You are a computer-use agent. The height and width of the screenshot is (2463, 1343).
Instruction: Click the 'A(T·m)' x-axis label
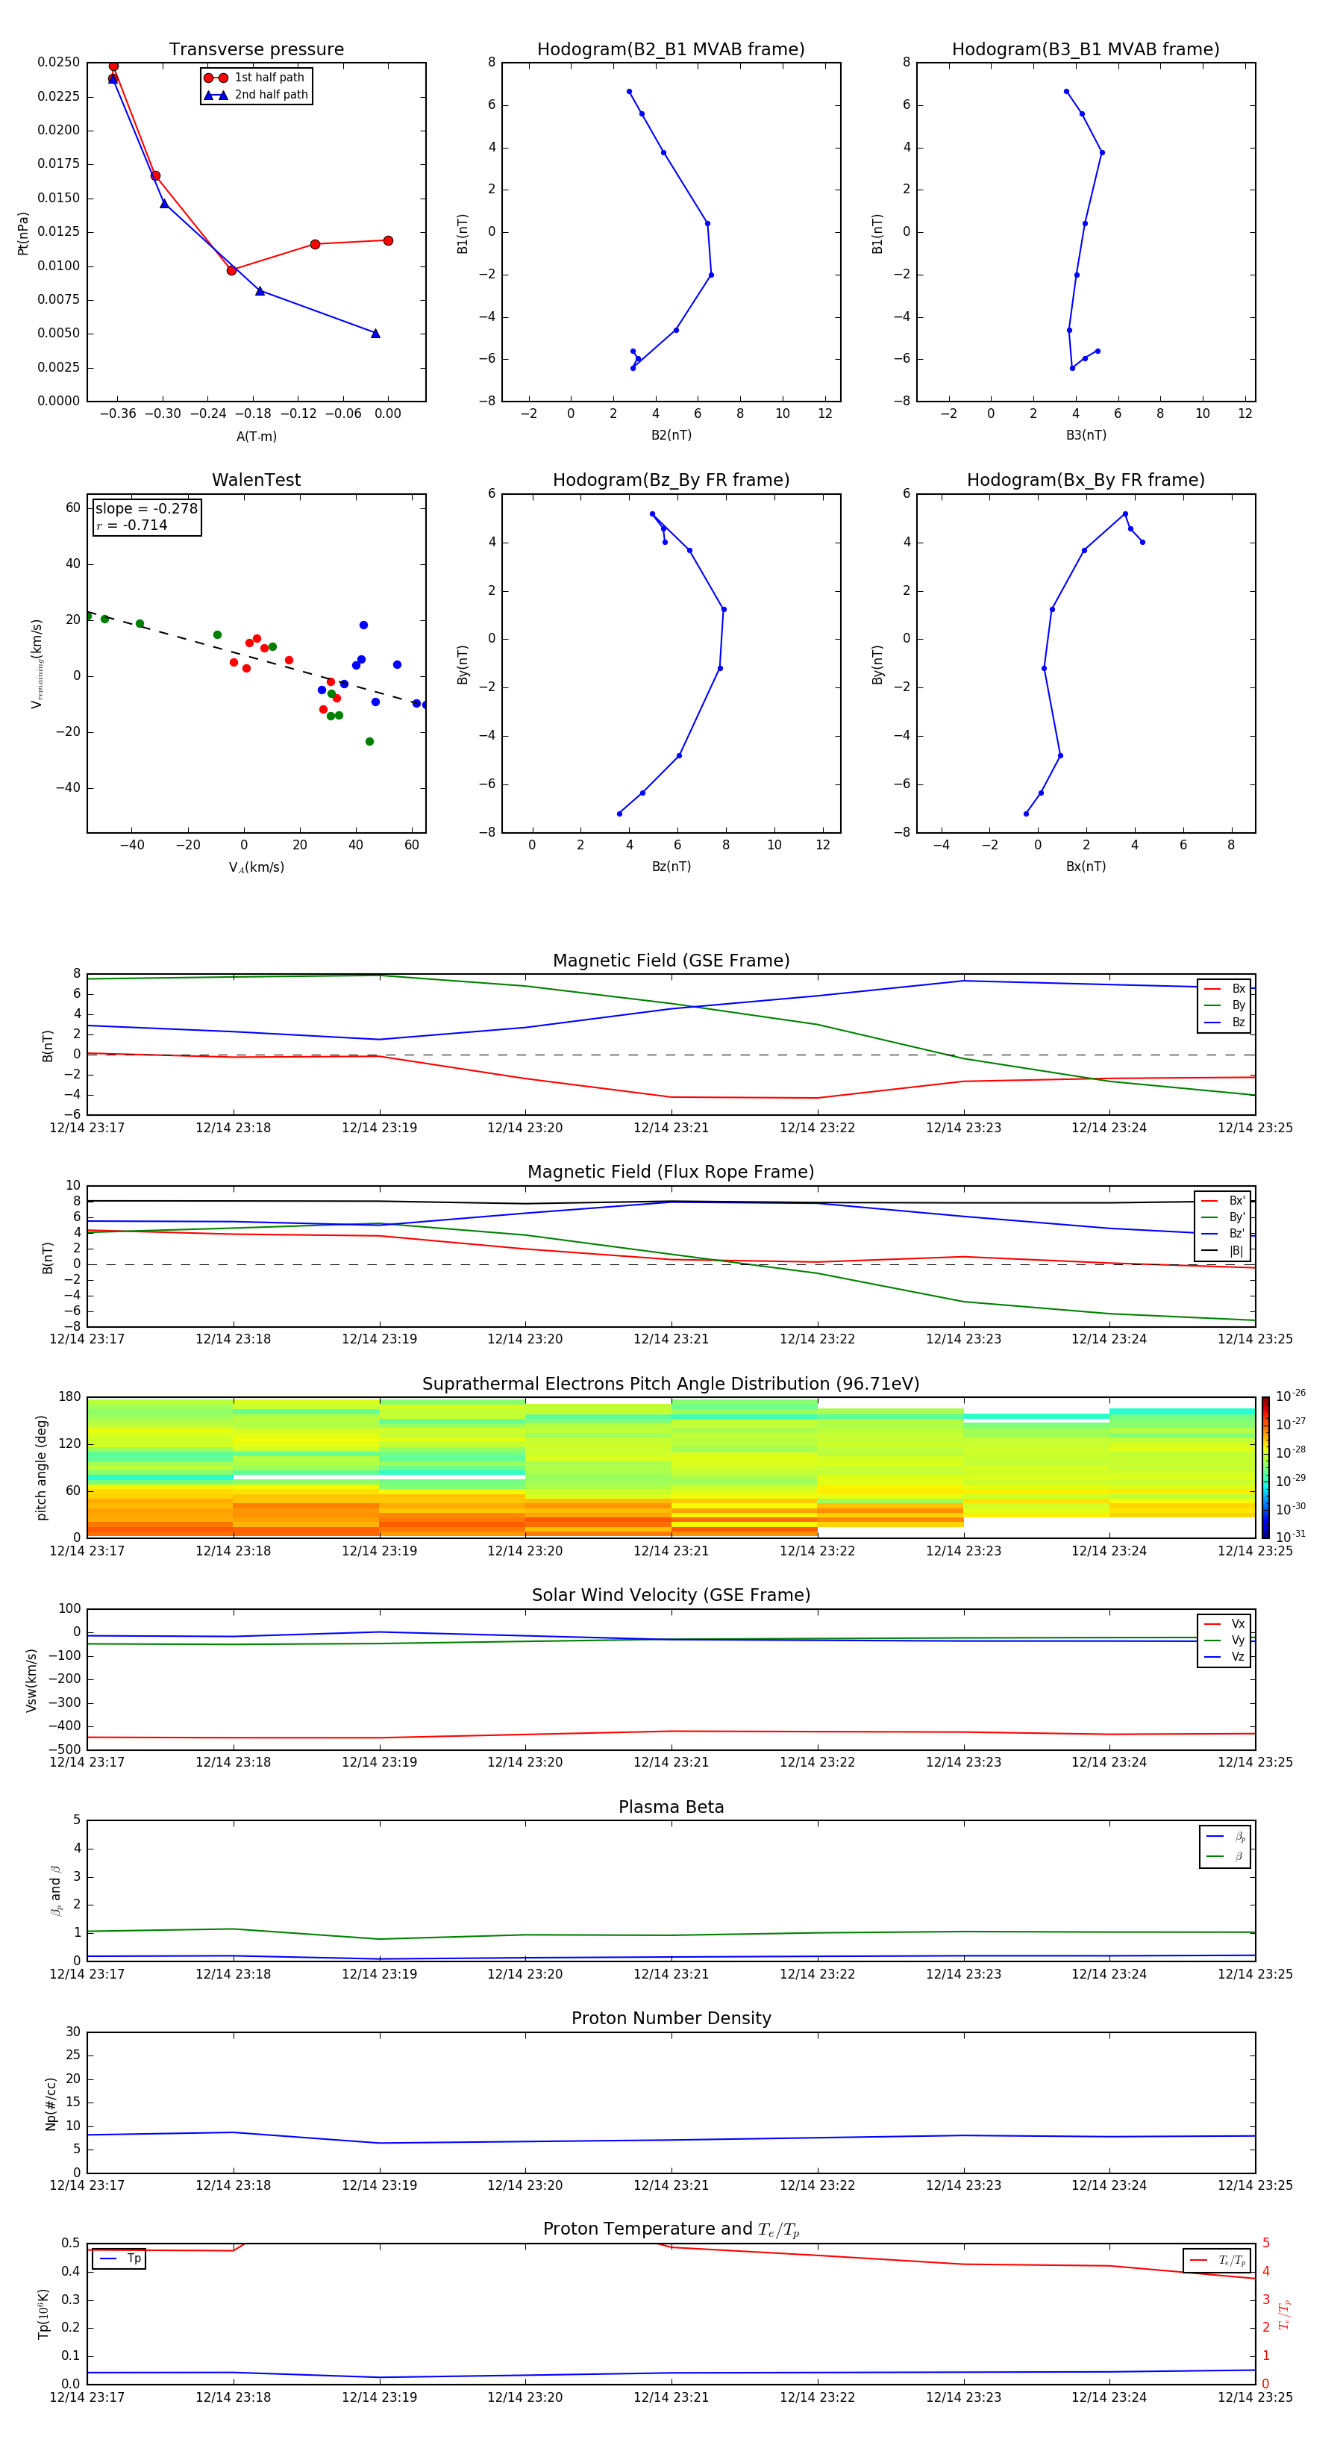256,437
